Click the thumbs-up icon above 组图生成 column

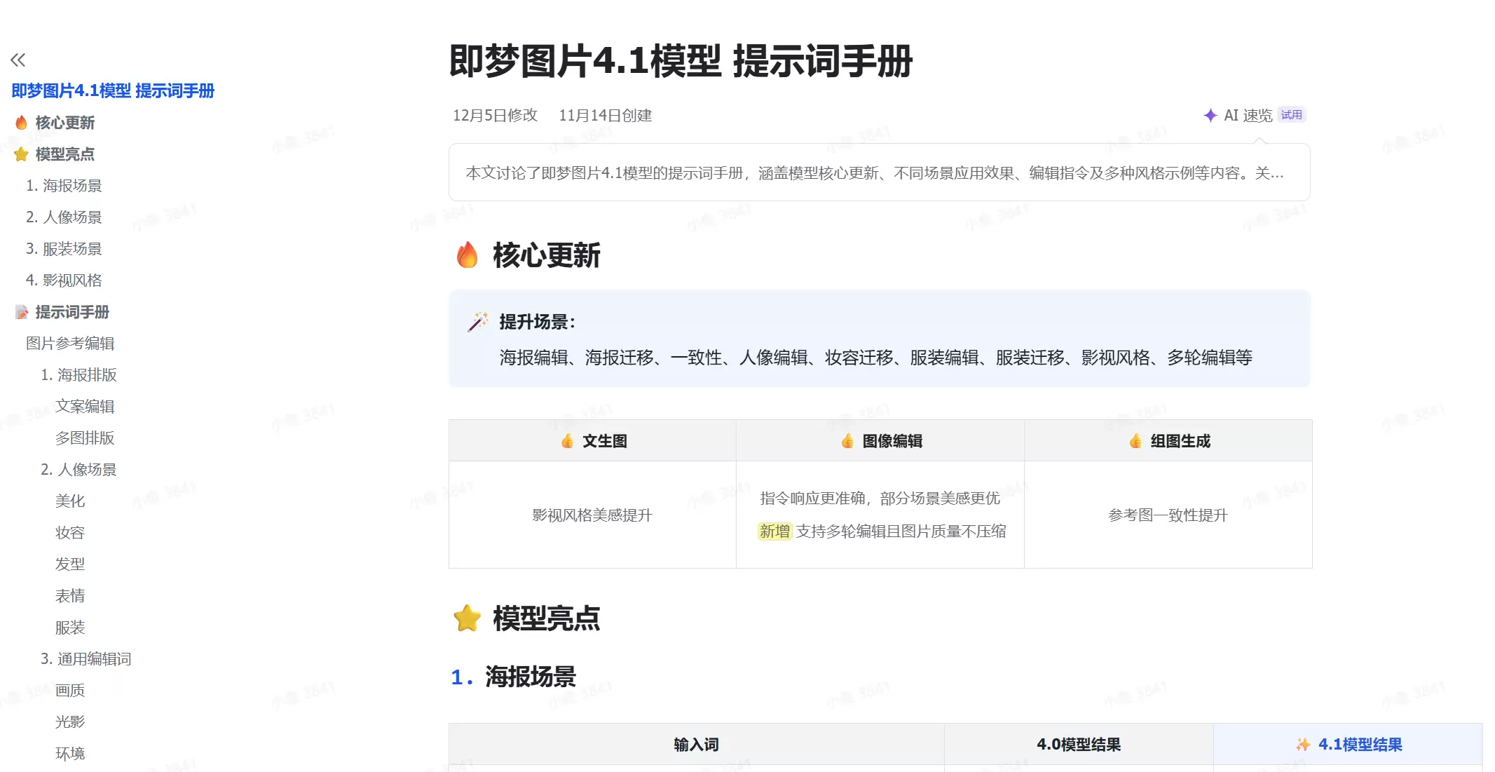(x=1135, y=441)
